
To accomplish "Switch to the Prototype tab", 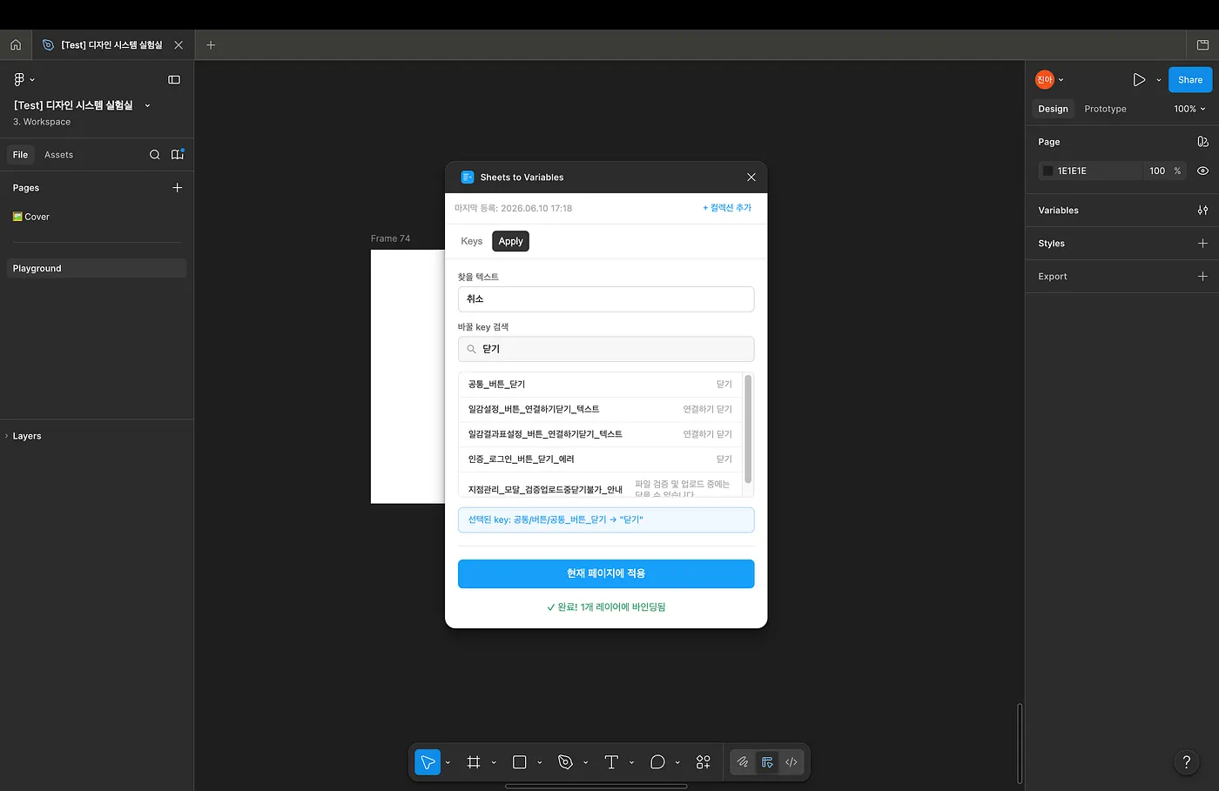I will 1105,109.
